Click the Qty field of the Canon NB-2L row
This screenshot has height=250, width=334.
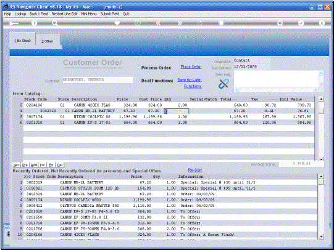pyautogui.click(x=176, y=111)
